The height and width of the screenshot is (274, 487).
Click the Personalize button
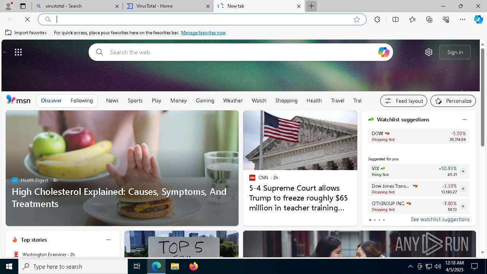coord(453,101)
